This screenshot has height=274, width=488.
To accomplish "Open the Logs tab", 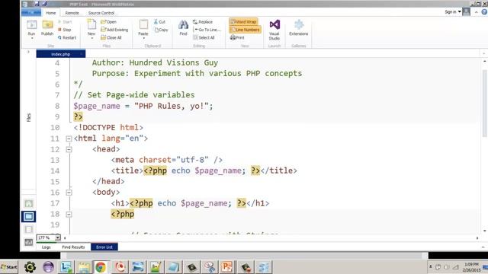I will [x=46, y=247].
